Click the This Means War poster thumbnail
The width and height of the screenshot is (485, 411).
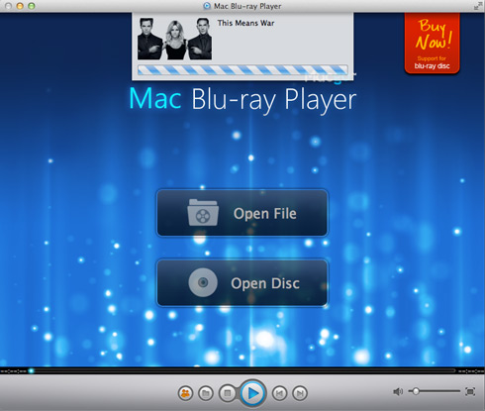click(x=174, y=39)
